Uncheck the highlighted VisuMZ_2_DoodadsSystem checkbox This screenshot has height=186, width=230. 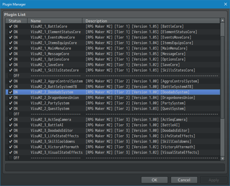pyautogui.click(x=11, y=92)
